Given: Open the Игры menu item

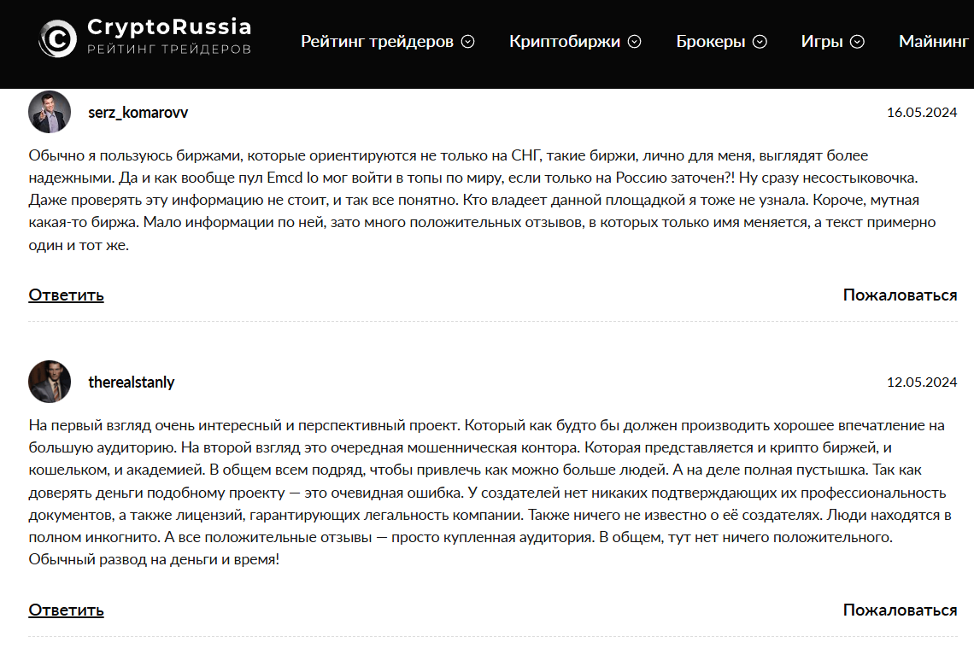Looking at the screenshot, I should click(821, 41).
